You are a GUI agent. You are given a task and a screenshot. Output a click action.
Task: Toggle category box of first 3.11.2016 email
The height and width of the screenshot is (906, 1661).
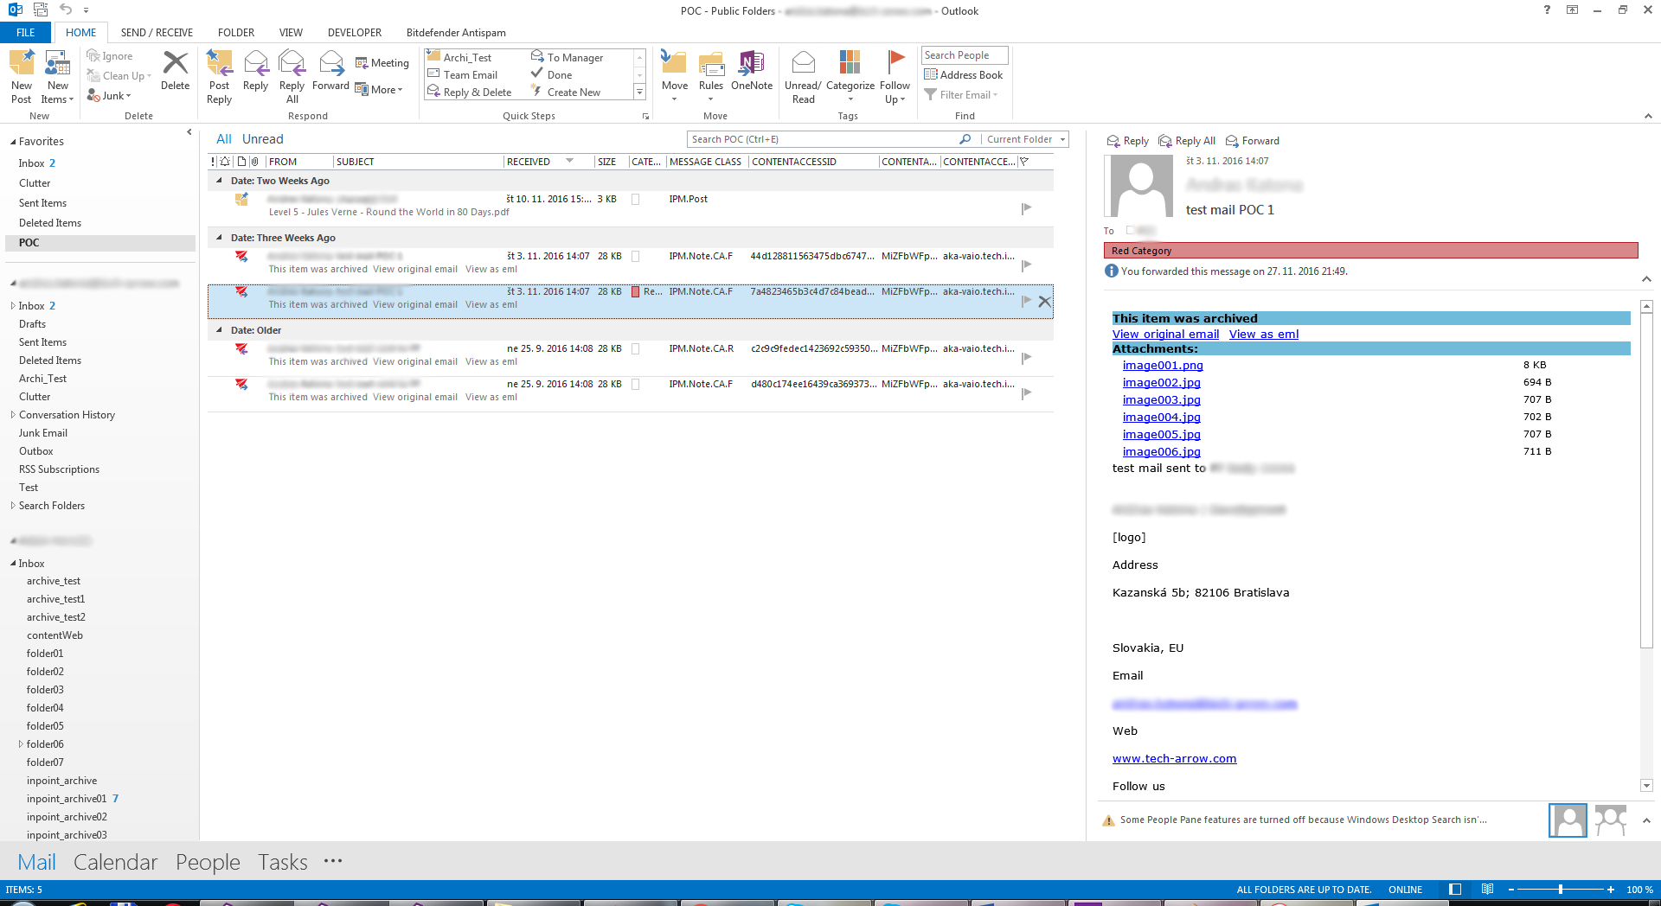(x=635, y=257)
